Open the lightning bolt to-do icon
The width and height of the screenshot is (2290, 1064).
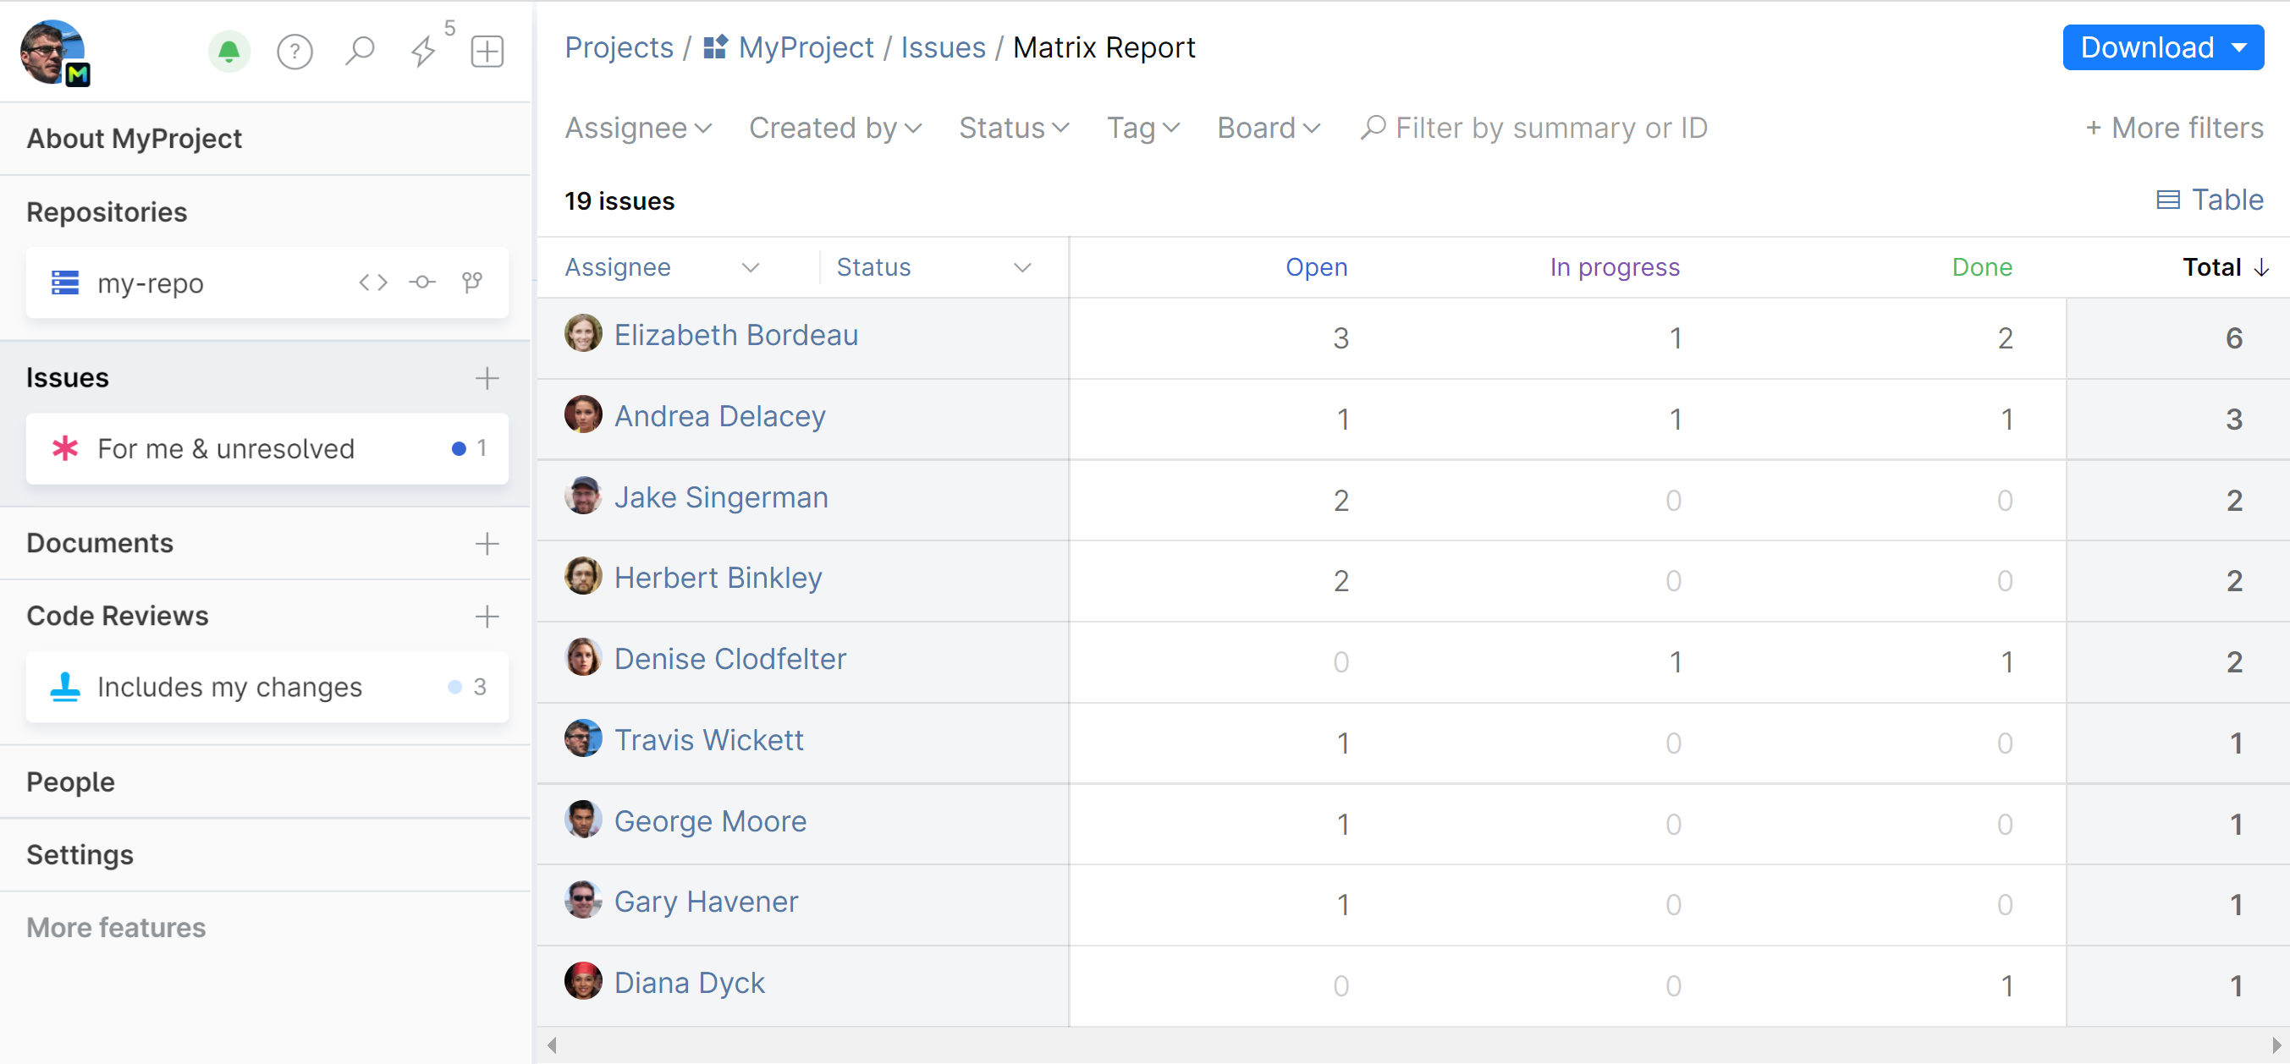pyautogui.click(x=423, y=52)
